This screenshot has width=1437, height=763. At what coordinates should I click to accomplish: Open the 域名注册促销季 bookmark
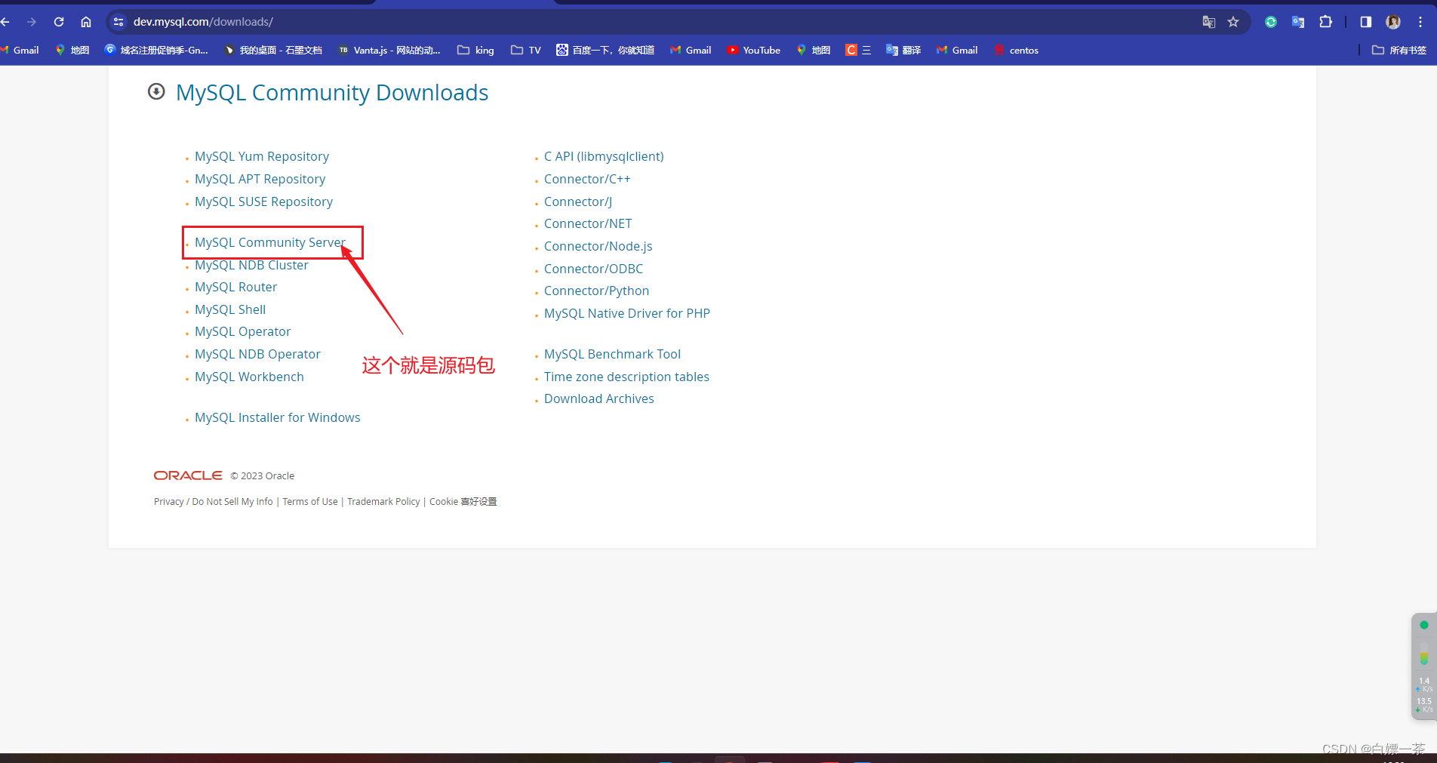[x=156, y=50]
